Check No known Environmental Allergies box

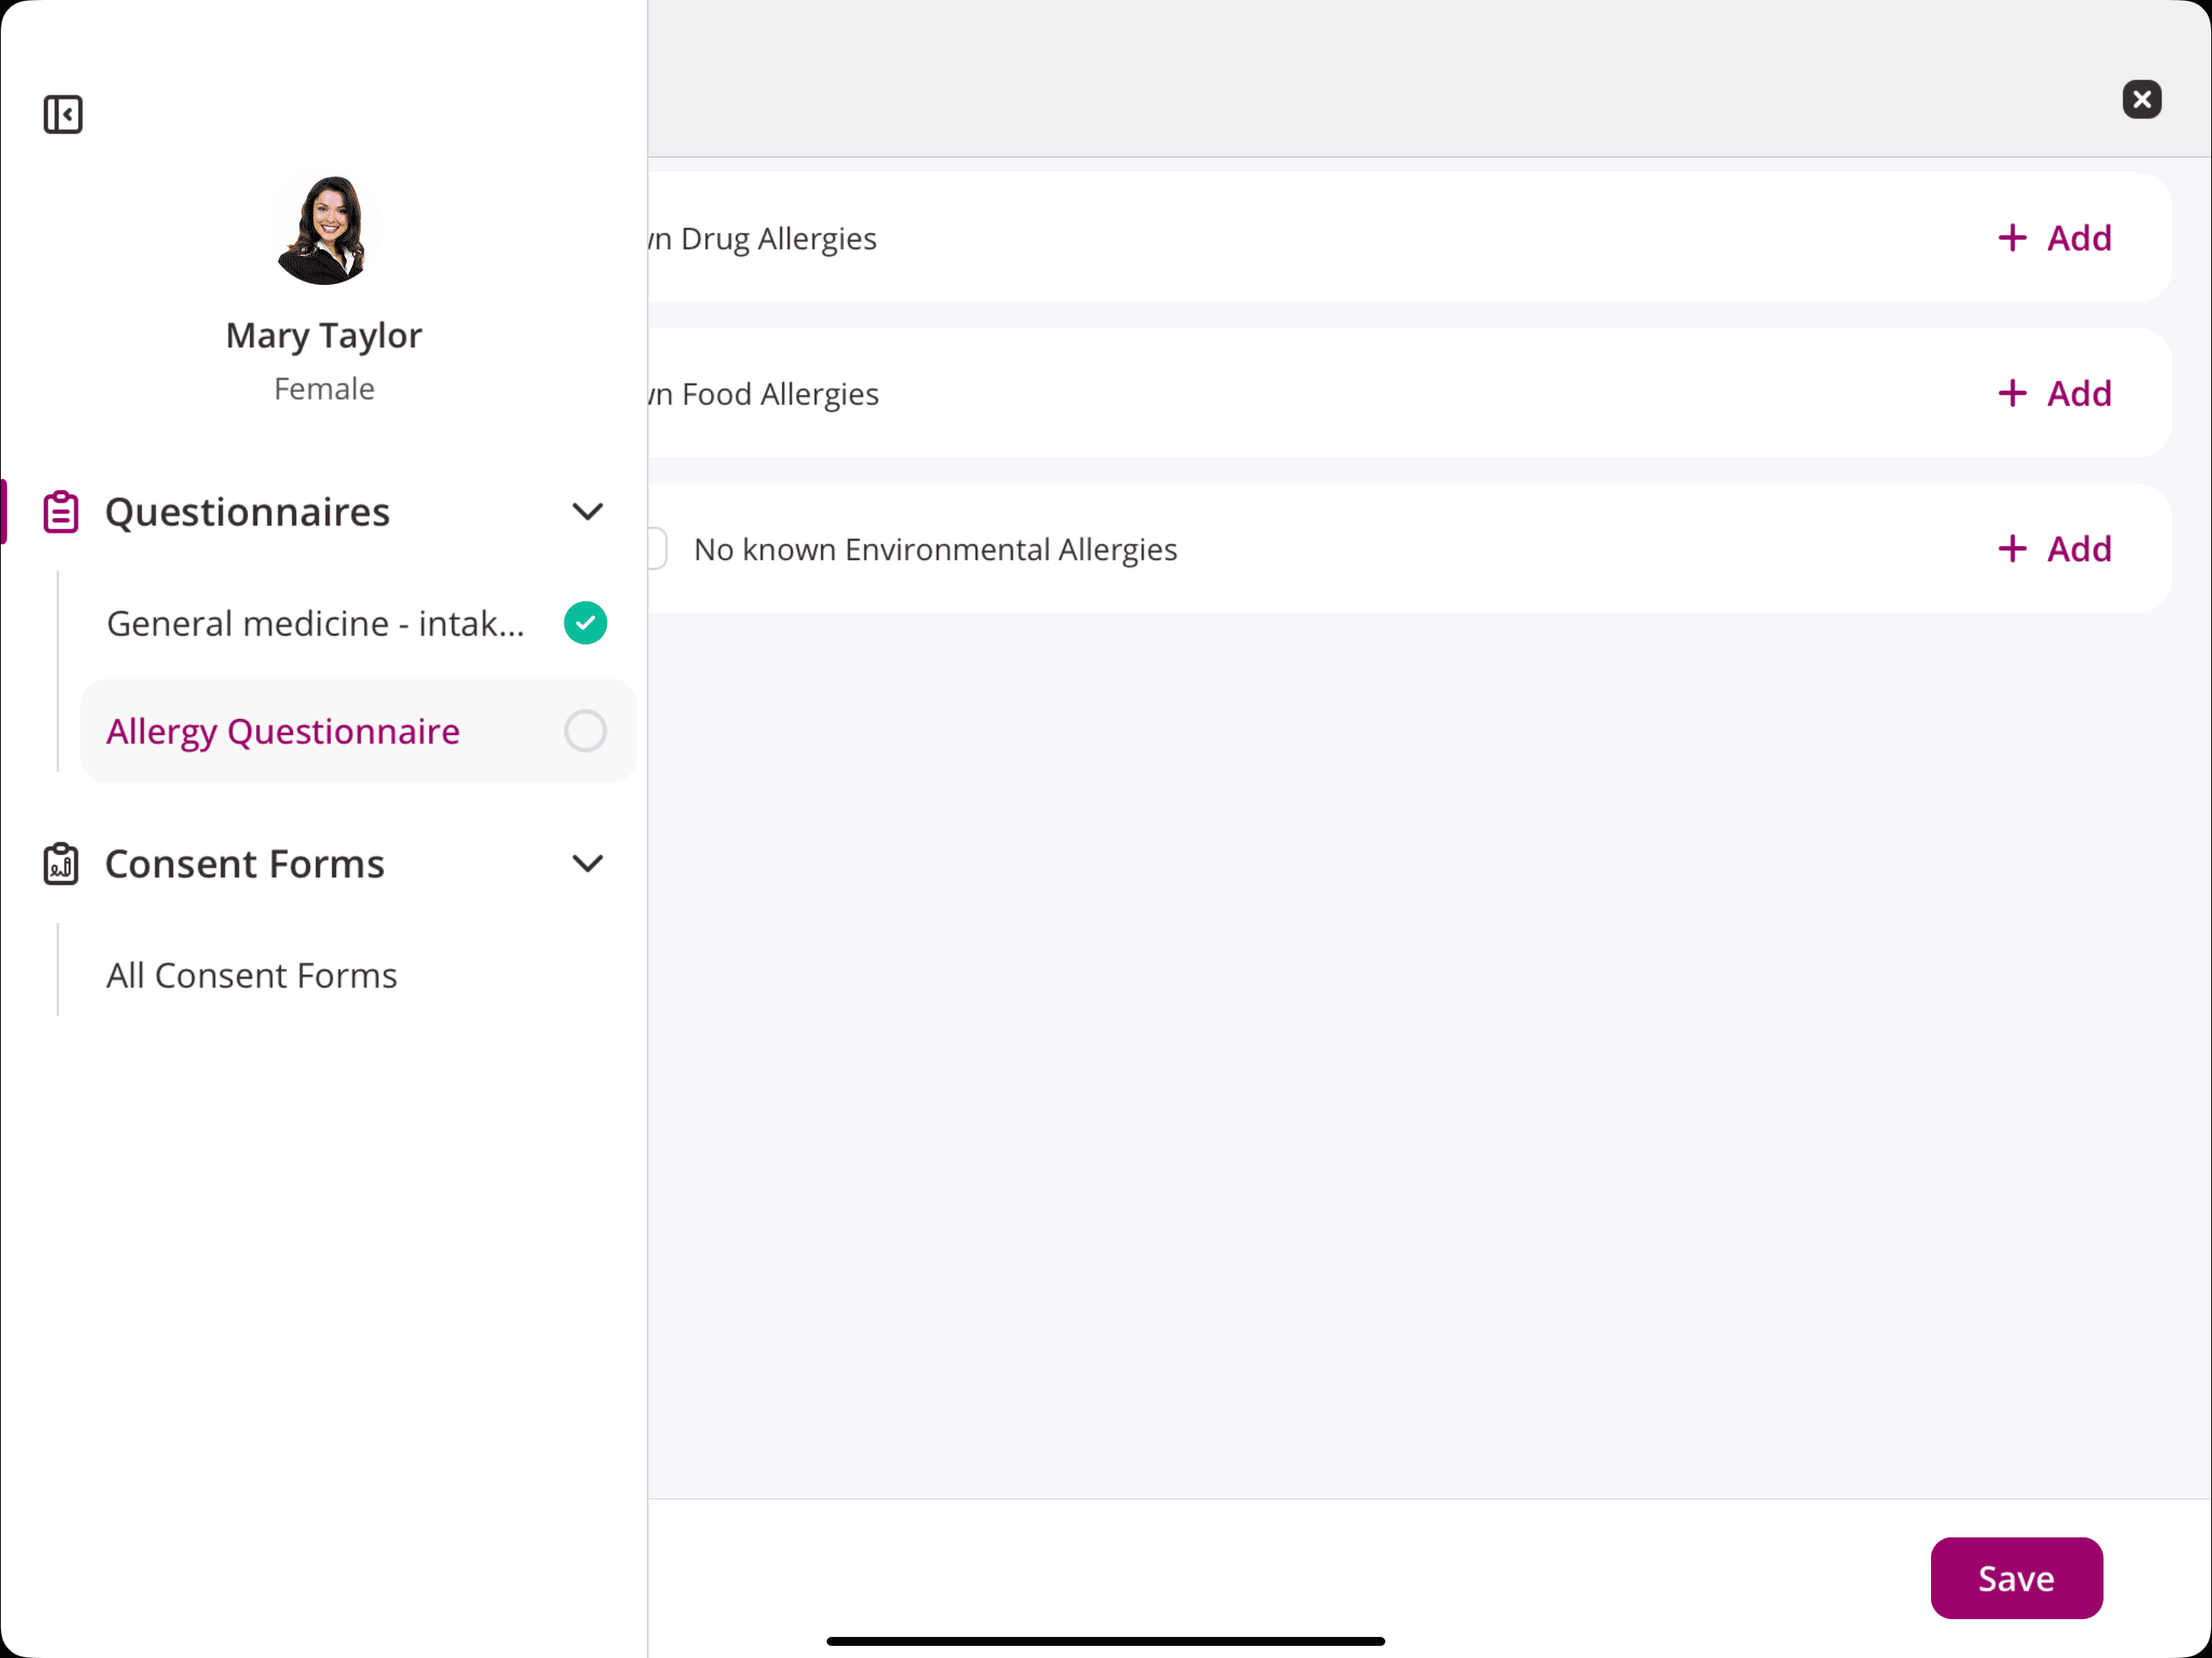coord(657,548)
